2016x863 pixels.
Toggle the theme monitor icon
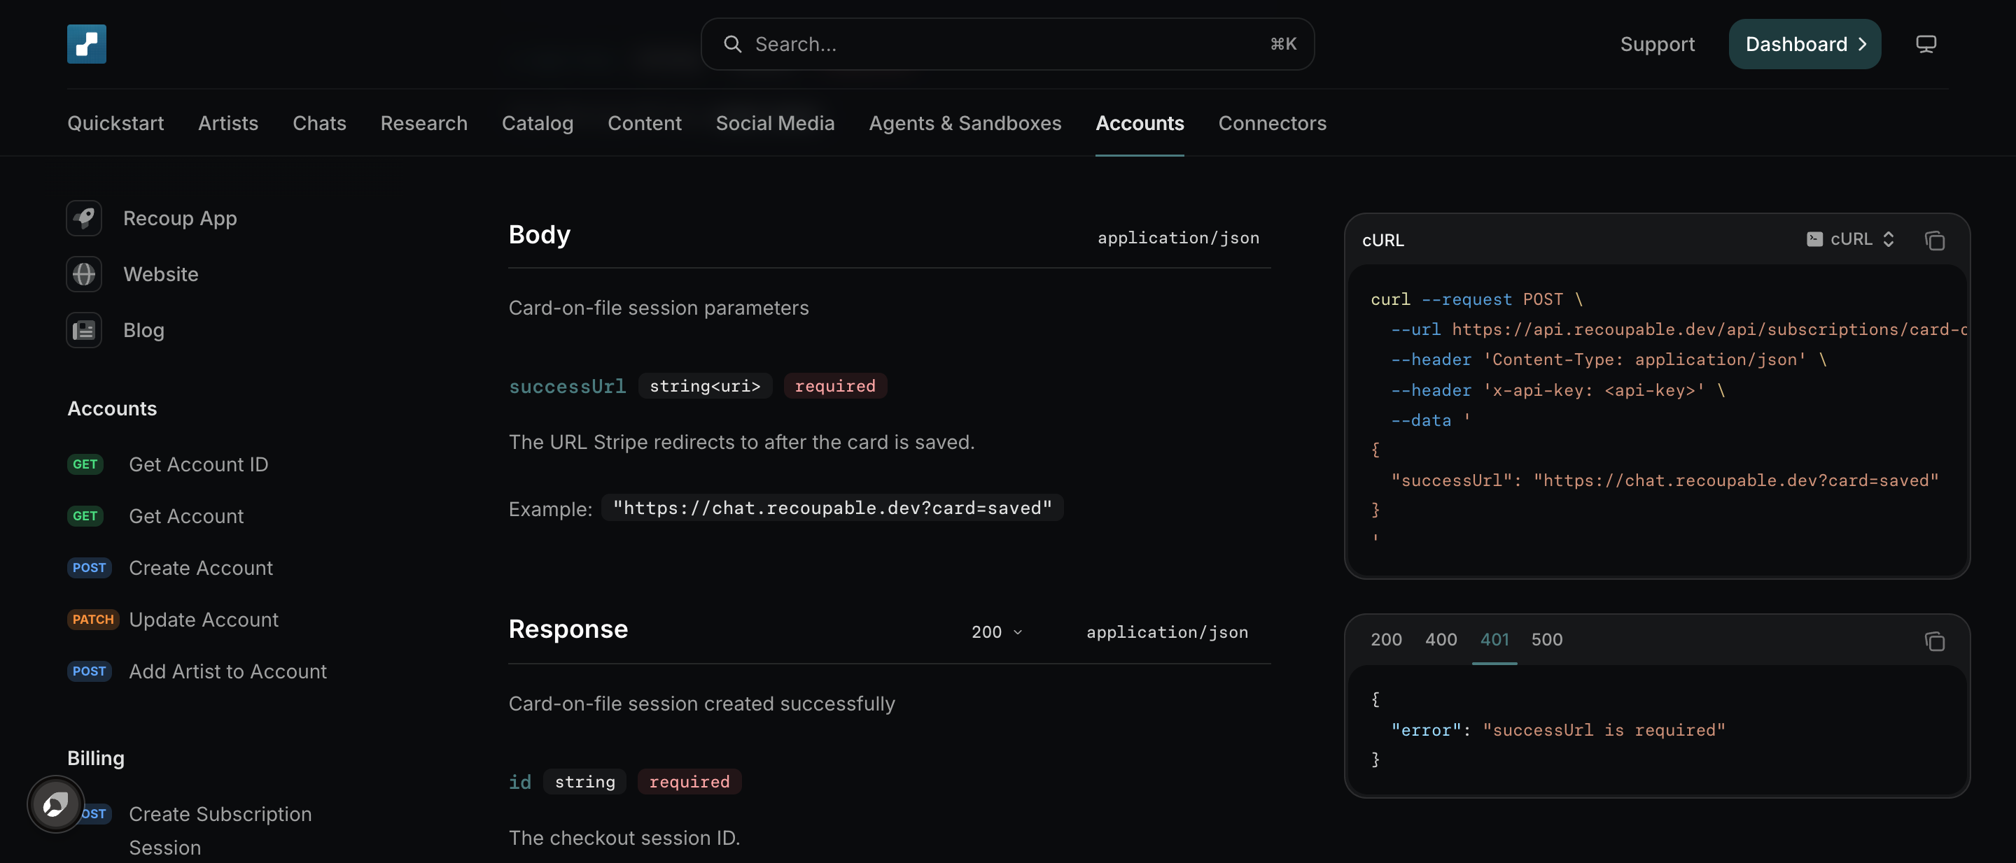click(x=1925, y=44)
